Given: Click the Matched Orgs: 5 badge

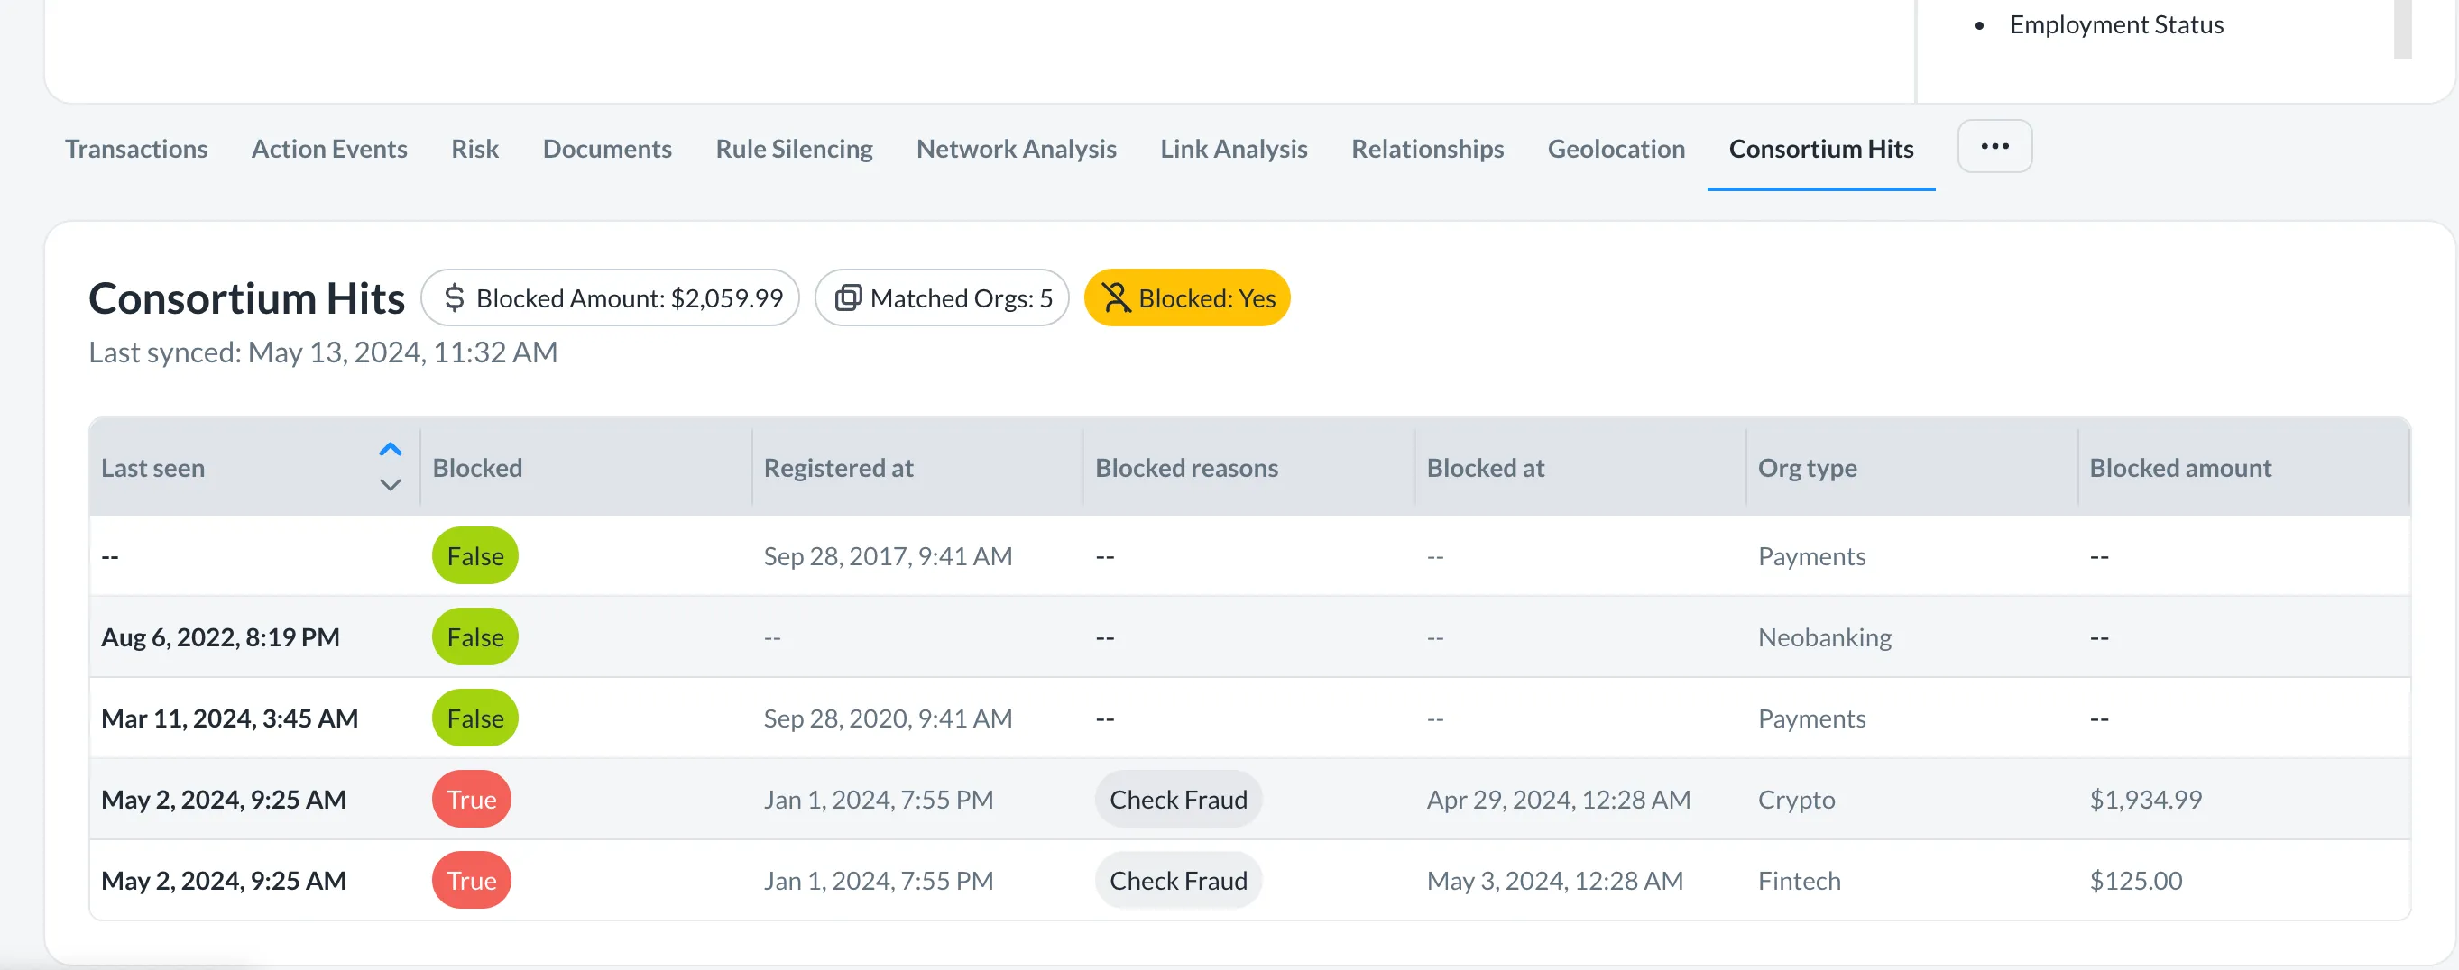Looking at the screenshot, I should (941, 297).
